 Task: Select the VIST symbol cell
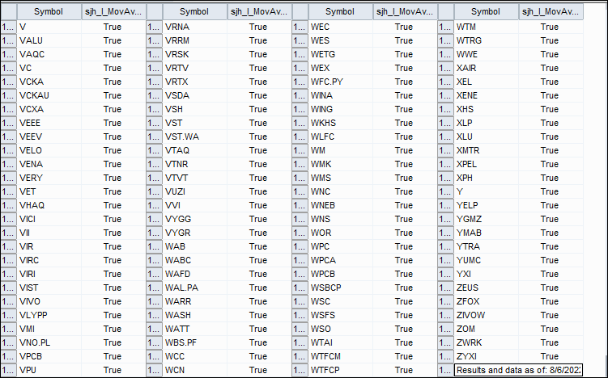[49, 288]
